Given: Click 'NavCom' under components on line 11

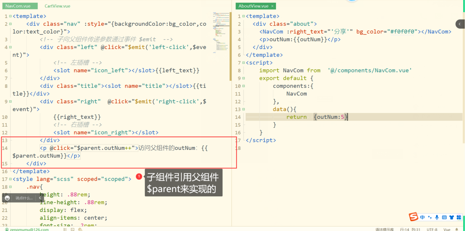Looking at the screenshot, I should [x=297, y=94].
